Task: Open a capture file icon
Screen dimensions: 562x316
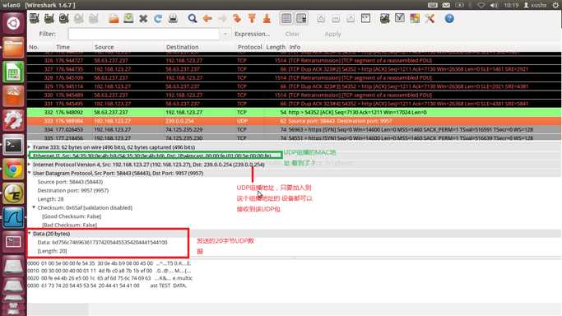Action: point(114,18)
